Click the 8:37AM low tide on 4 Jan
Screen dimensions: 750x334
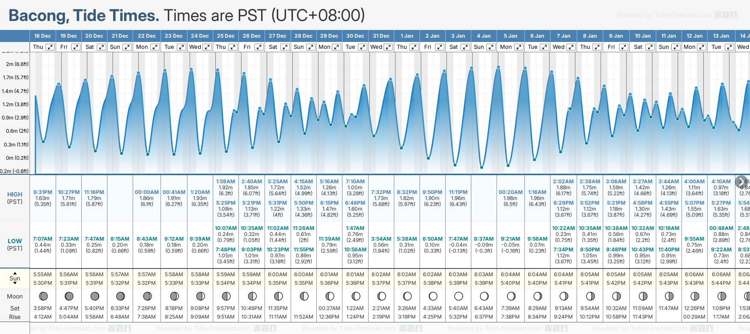tap(484, 239)
